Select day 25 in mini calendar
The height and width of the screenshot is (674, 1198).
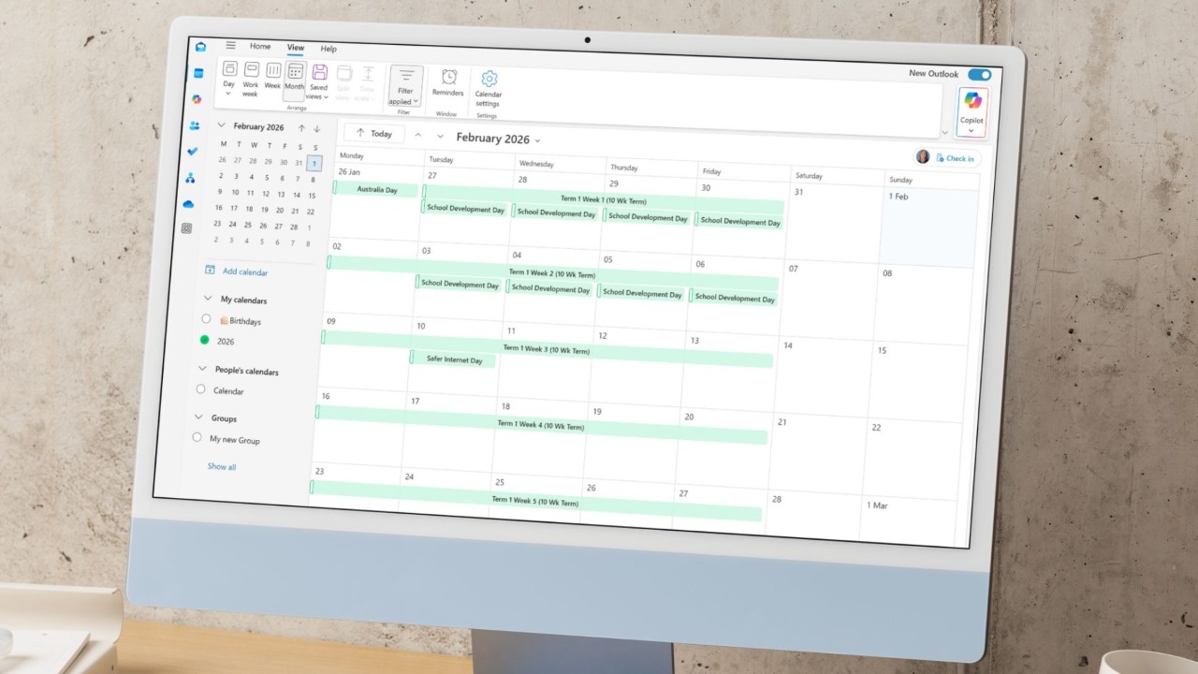click(248, 225)
